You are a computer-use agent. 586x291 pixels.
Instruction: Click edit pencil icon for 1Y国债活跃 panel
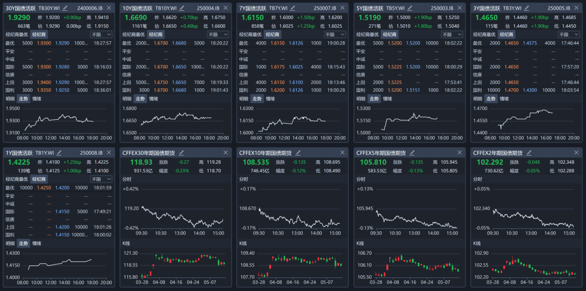tap(59, 153)
